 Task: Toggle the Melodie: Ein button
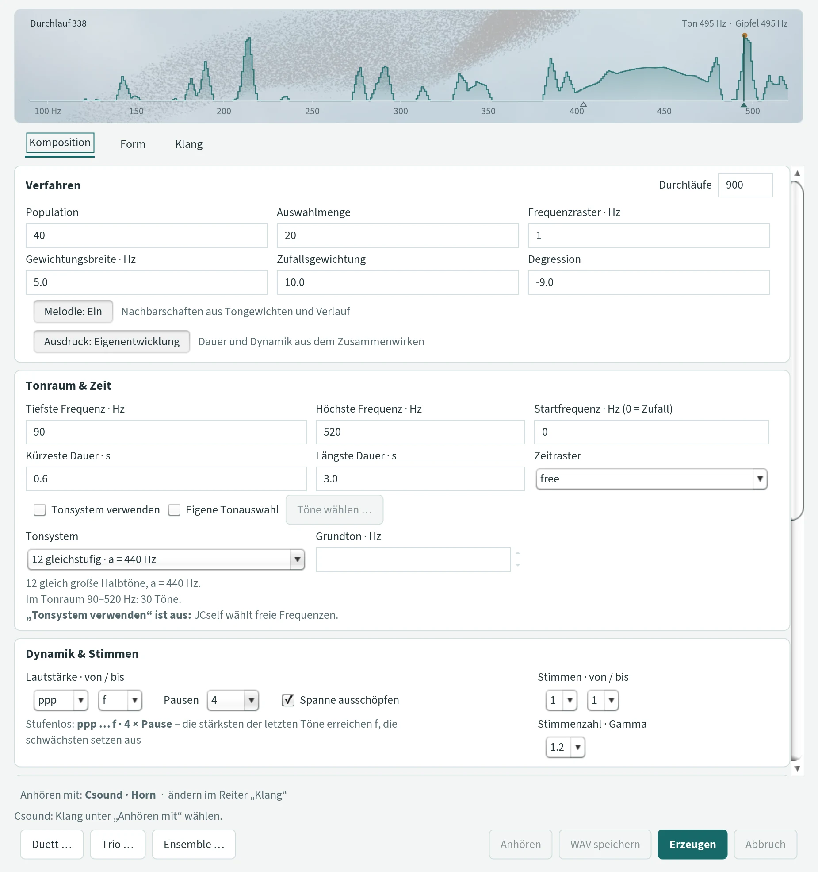pos(73,312)
